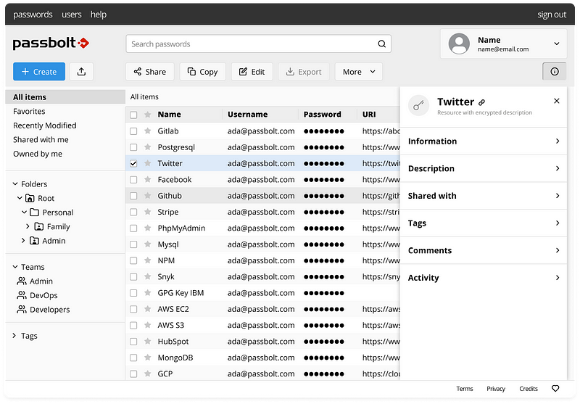Click sign out link
The width and height of the screenshot is (580, 404).
[x=552, y=15]
